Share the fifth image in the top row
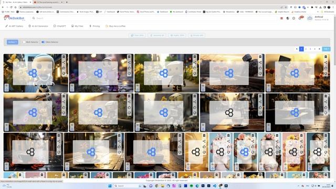The image size is (336, 189). coord(325,62)
